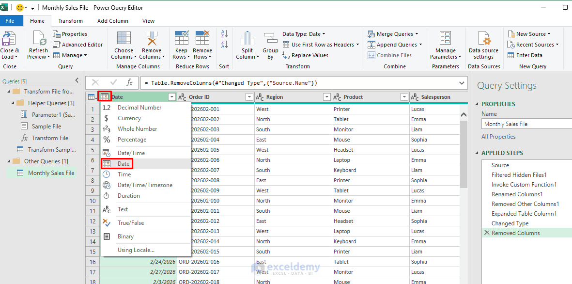Screen dimensions: 572x284
Task: Choose Date/Time data type
Action: coord(146,153)
